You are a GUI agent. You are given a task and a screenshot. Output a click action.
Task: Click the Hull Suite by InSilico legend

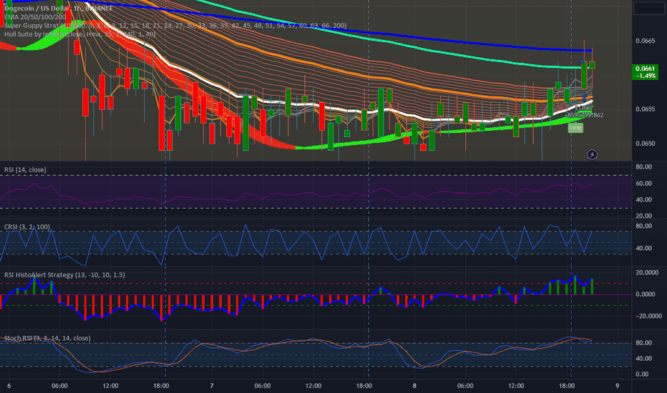coord(79,34)
